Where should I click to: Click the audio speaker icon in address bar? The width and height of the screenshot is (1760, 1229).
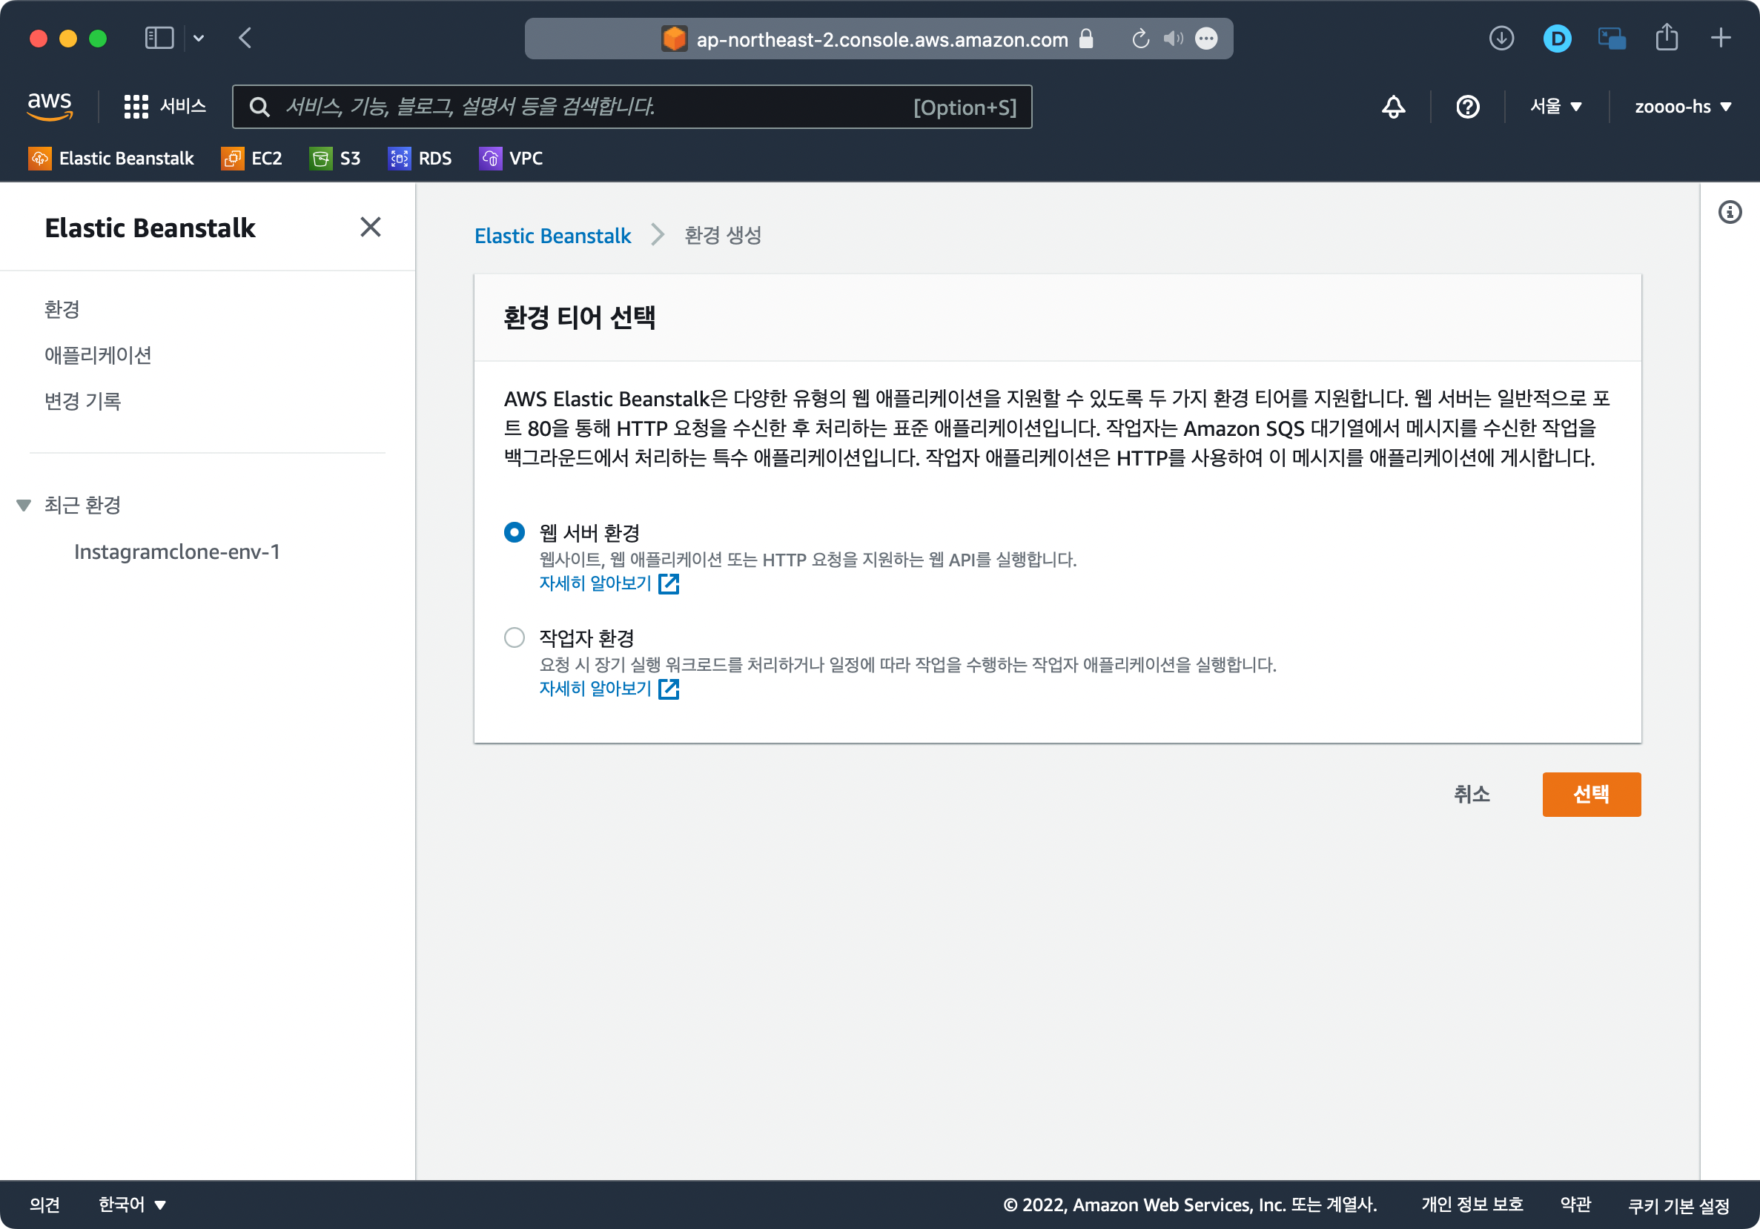(1173, 39)
